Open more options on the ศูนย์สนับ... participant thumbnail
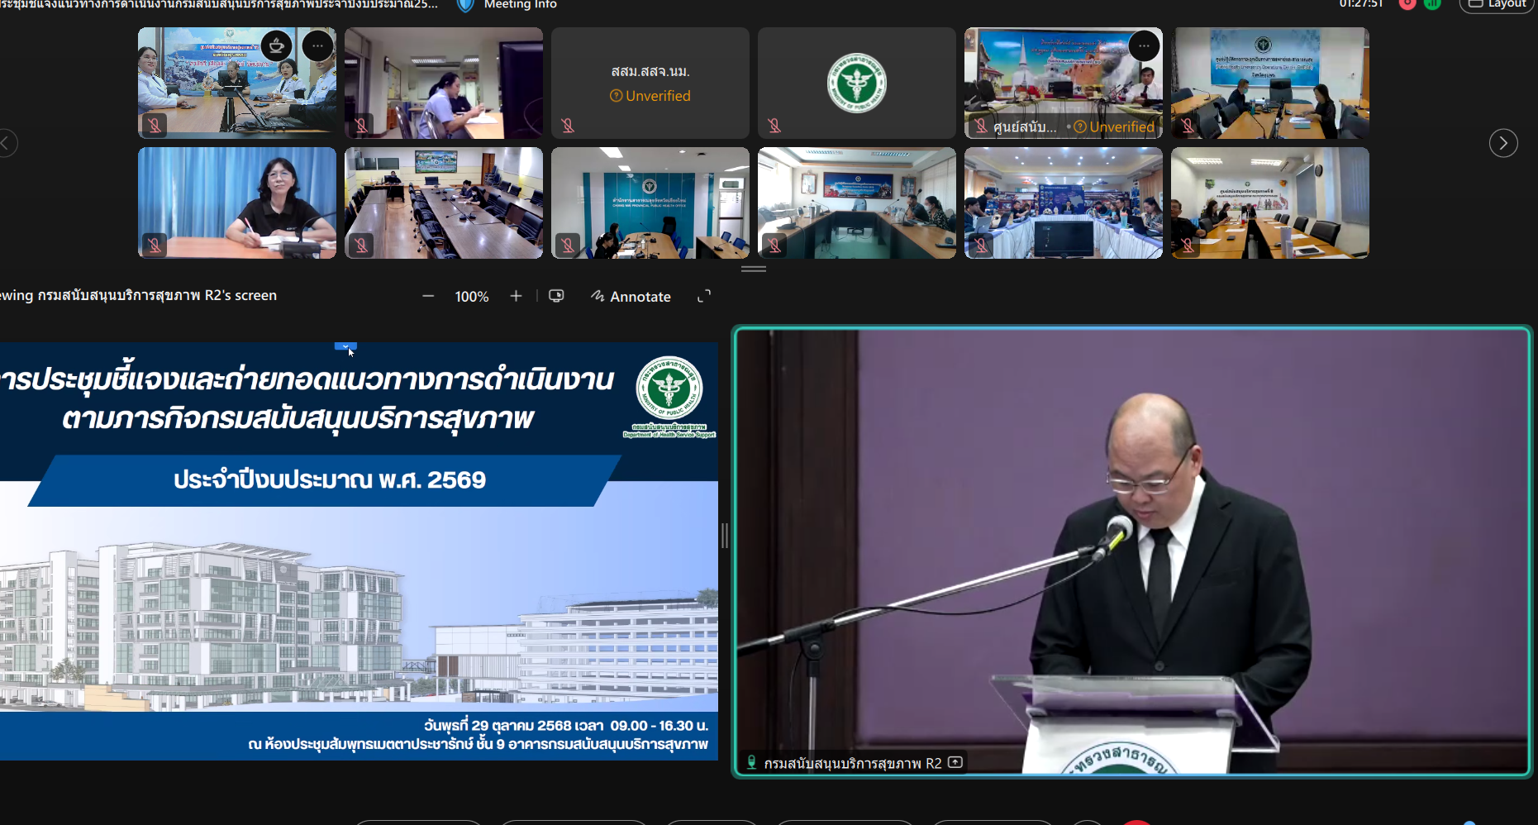The height and width of the screenshot is (825, 1538). [1144, 45]
